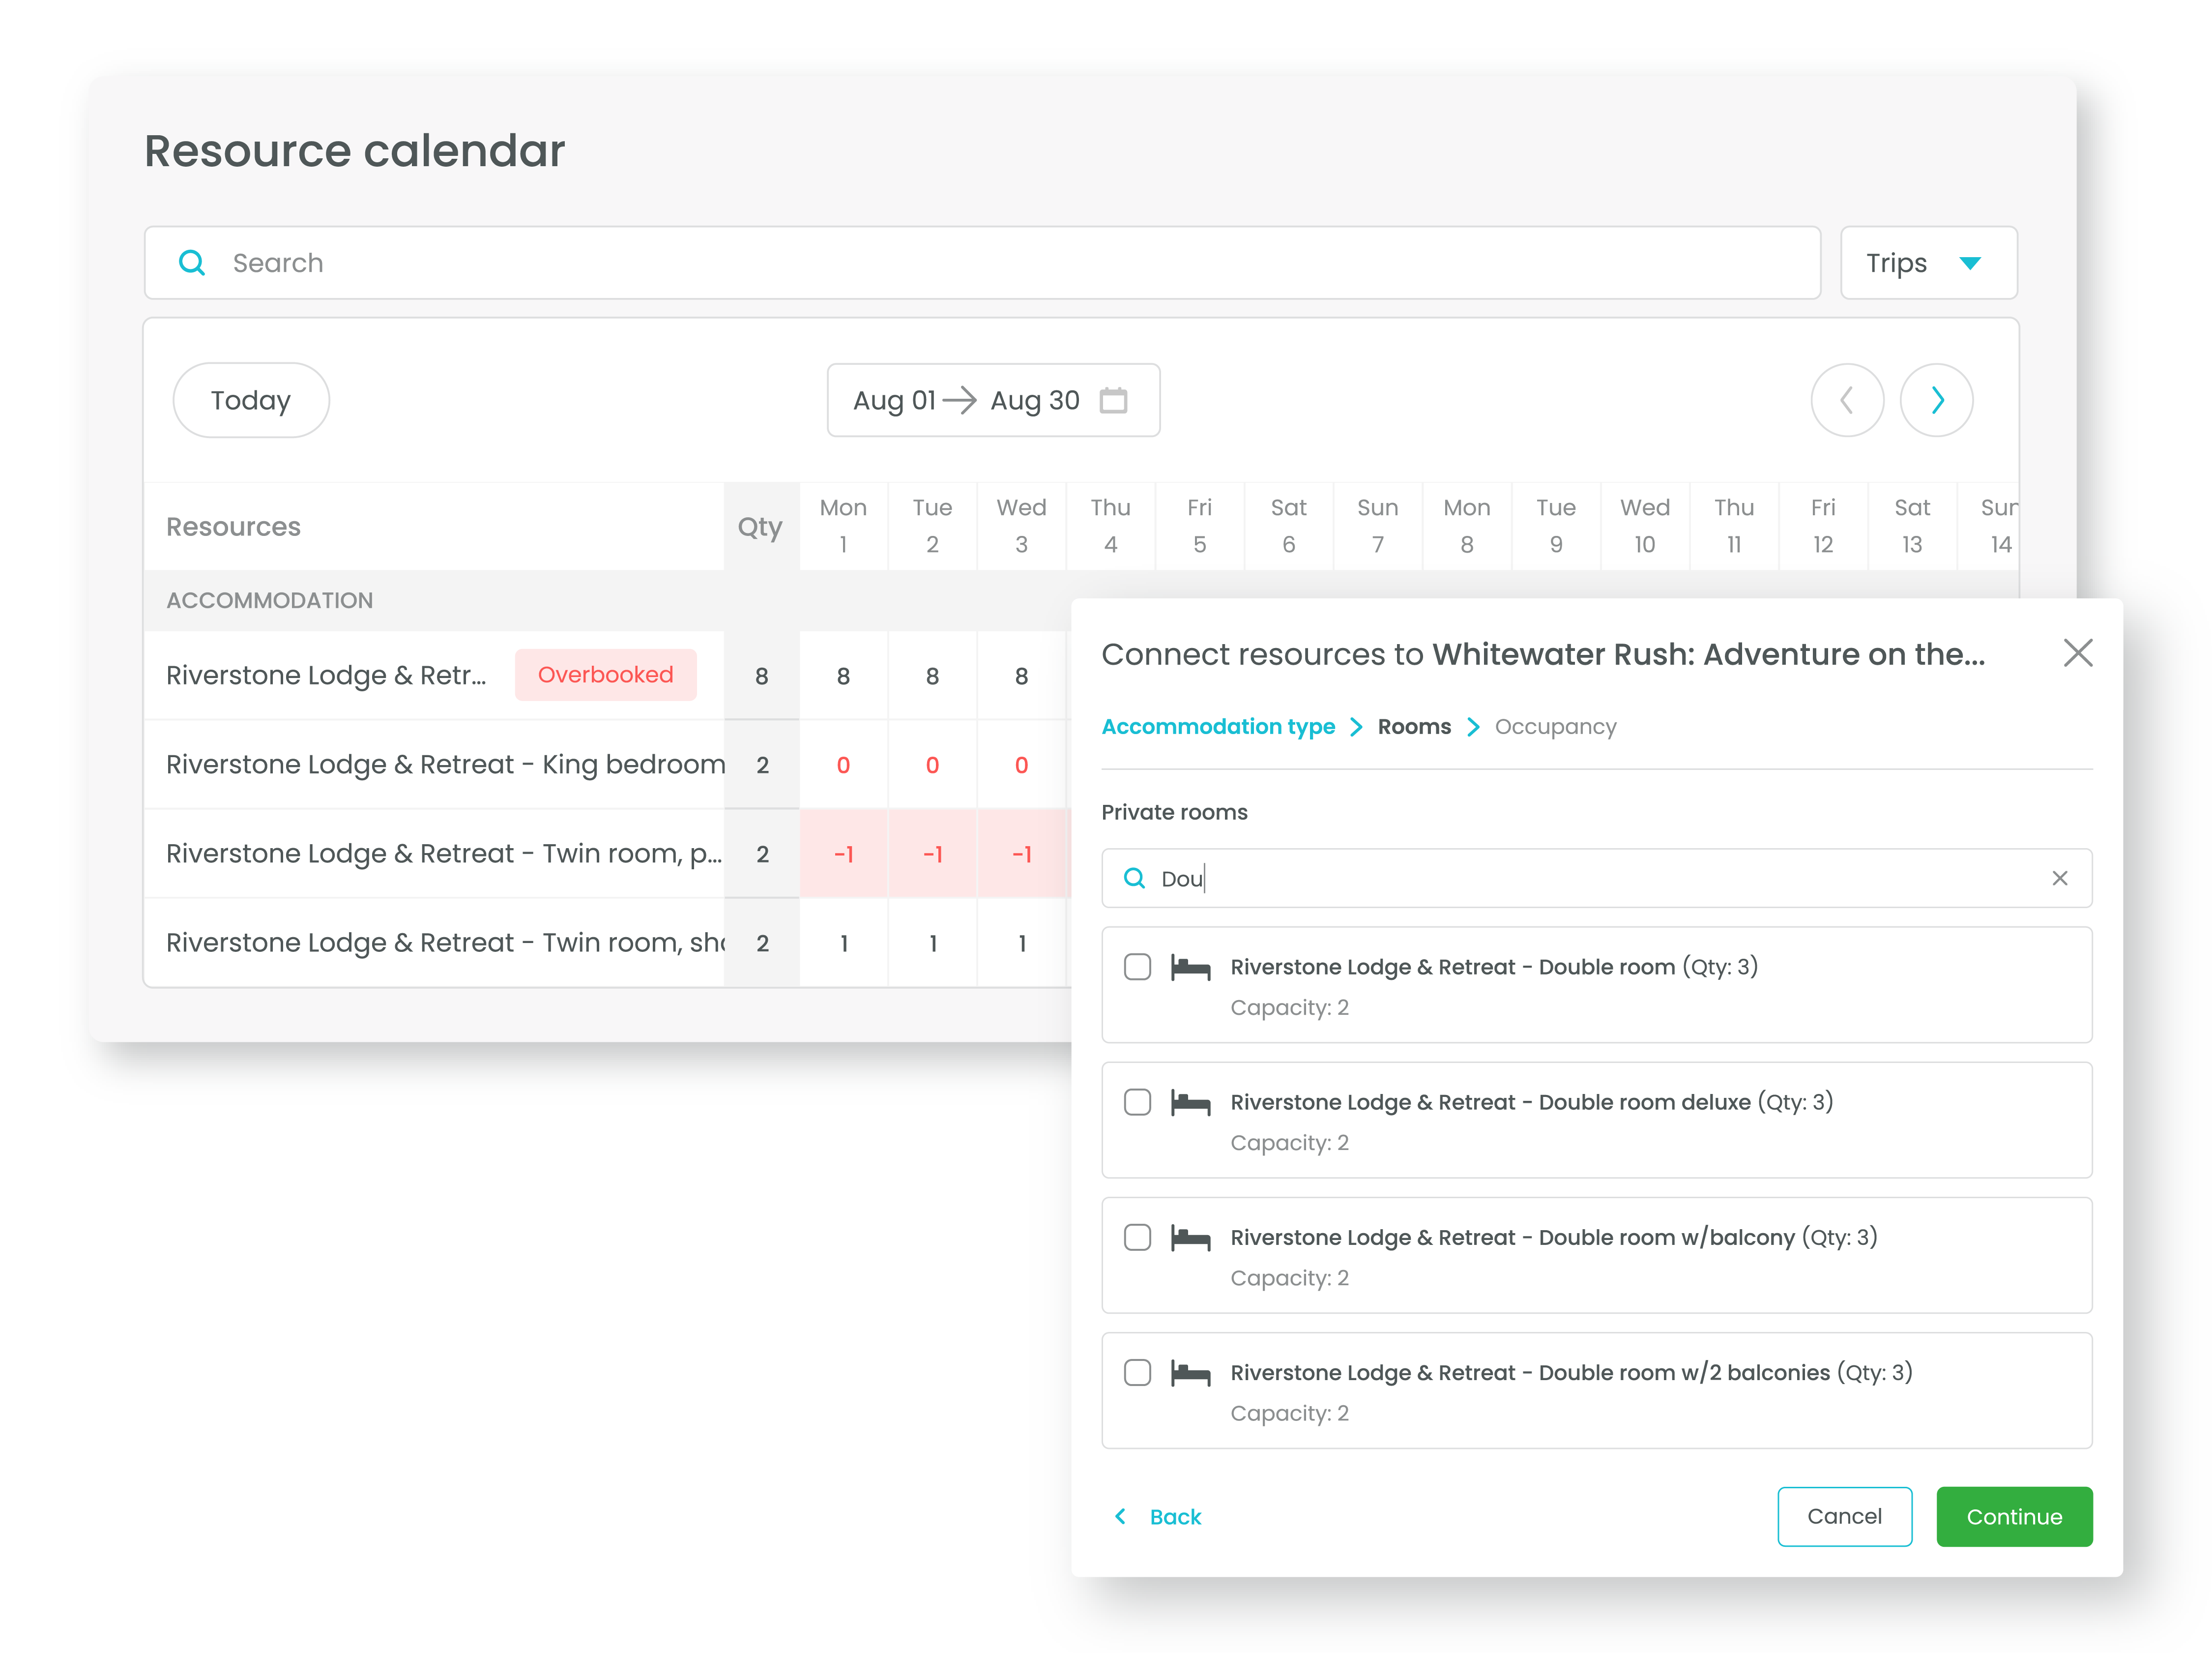
Task: Click the Cancel button
Action: 1844,1516
